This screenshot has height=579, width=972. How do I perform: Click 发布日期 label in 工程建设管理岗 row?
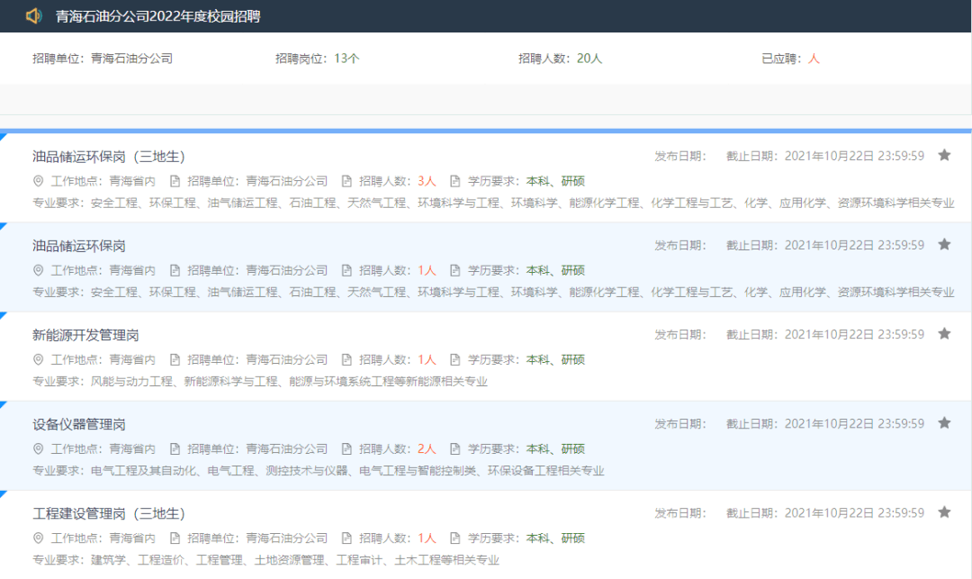click(680, 512)
